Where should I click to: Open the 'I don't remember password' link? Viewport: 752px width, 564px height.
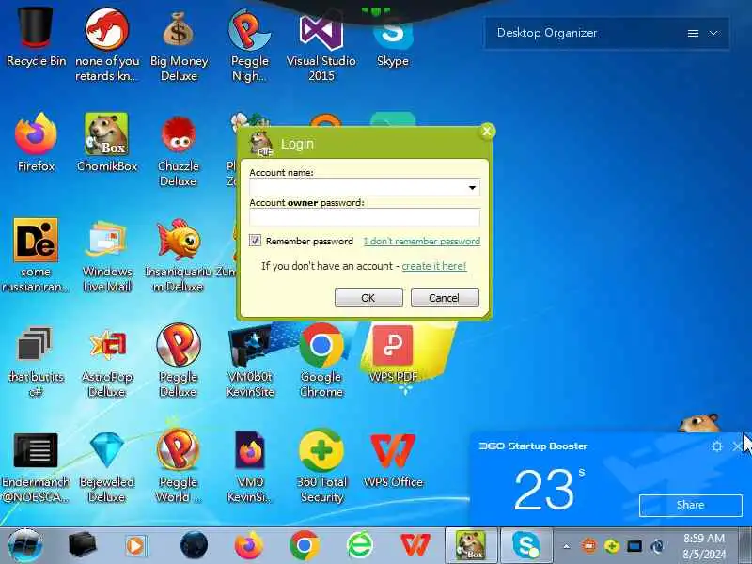tap(421, 241)
